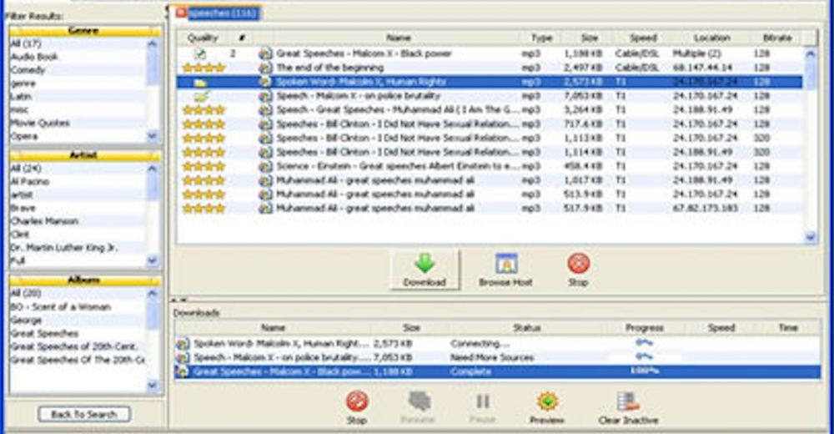This screenshot has width=834, height=434.
Task: Click file icon of Science - Einstein result
Action: tap(265, 166)
